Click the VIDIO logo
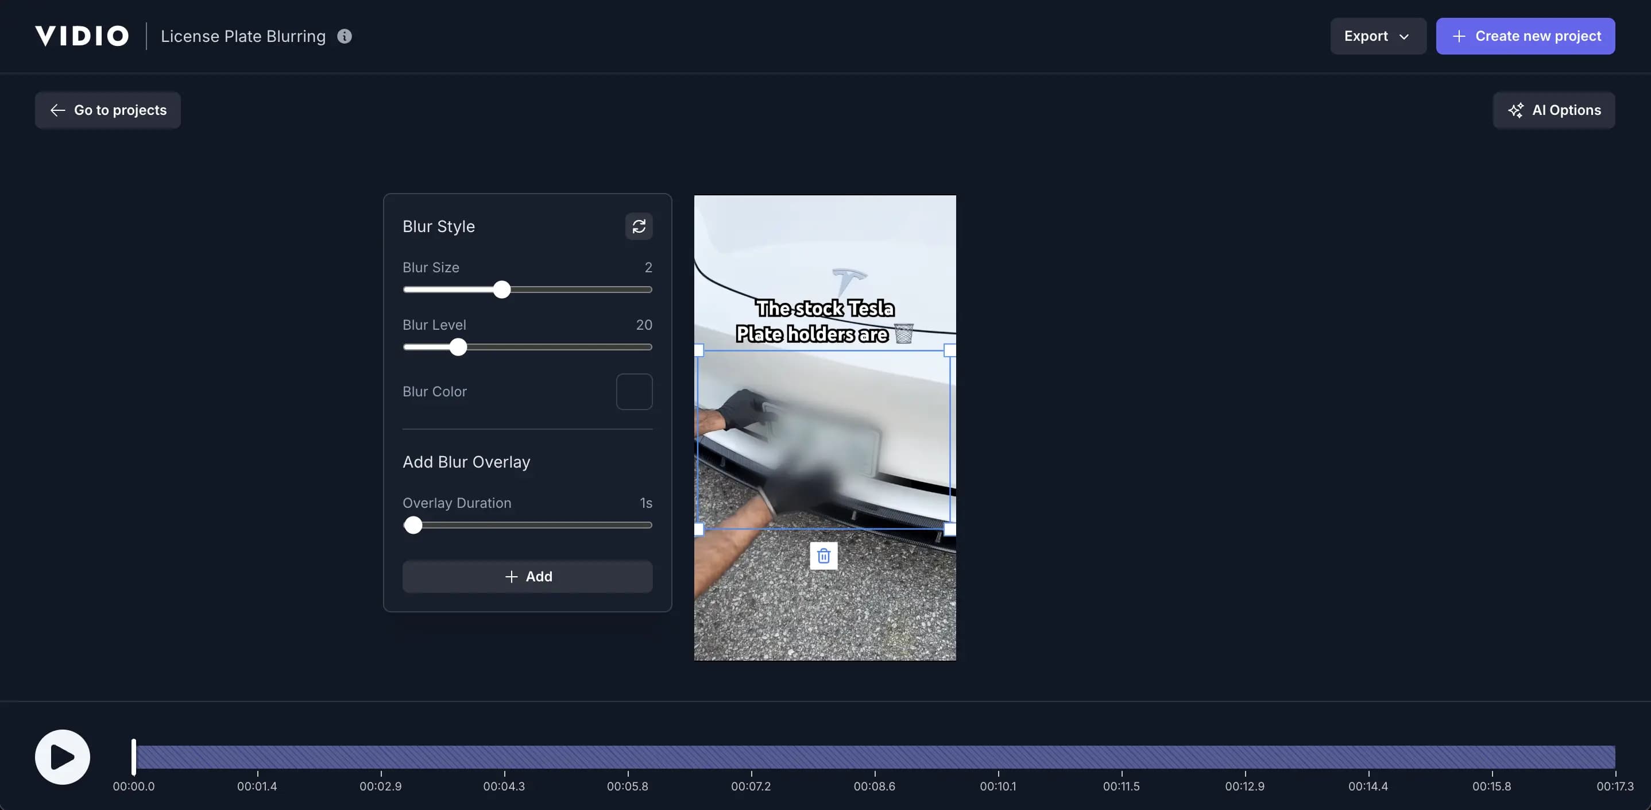 82,35
